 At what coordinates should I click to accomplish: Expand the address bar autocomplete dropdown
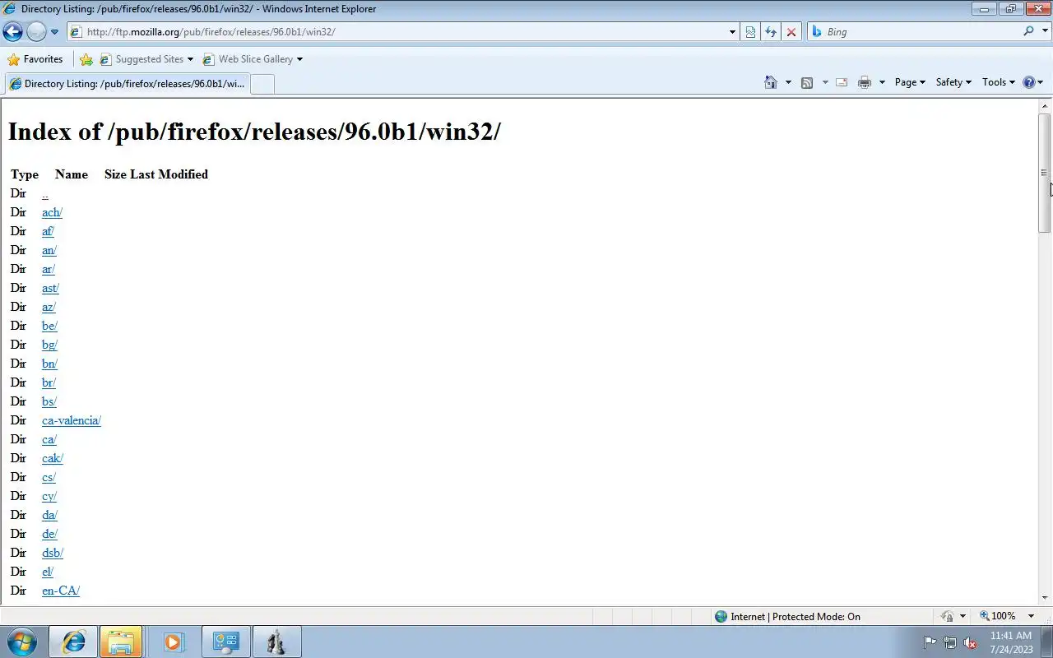point(732,32)
